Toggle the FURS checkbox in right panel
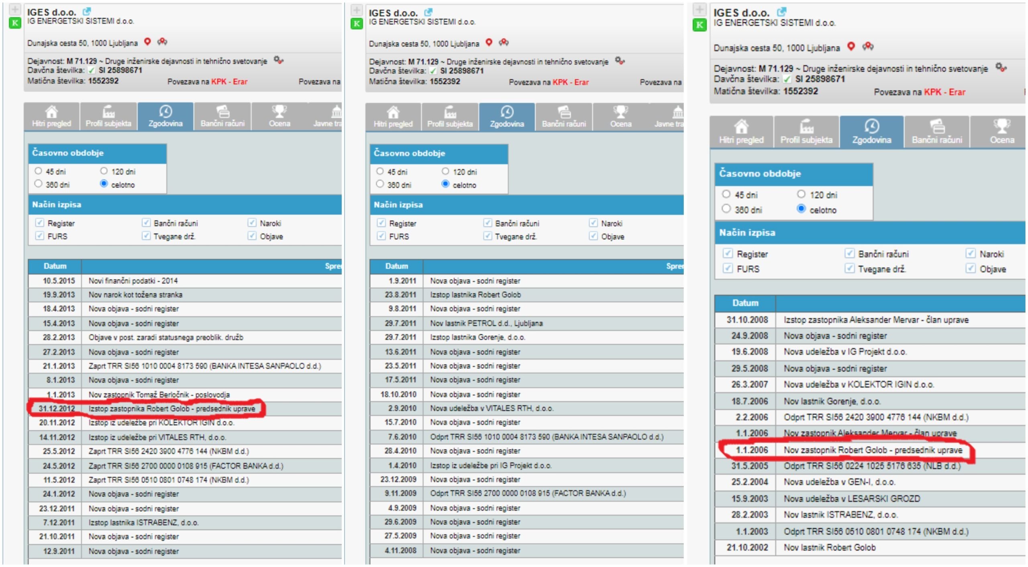1028x567 pixels. click(x=727, y=268)
